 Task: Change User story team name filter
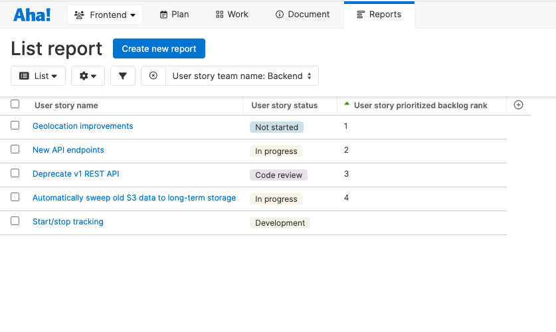[x=242, y=76]
